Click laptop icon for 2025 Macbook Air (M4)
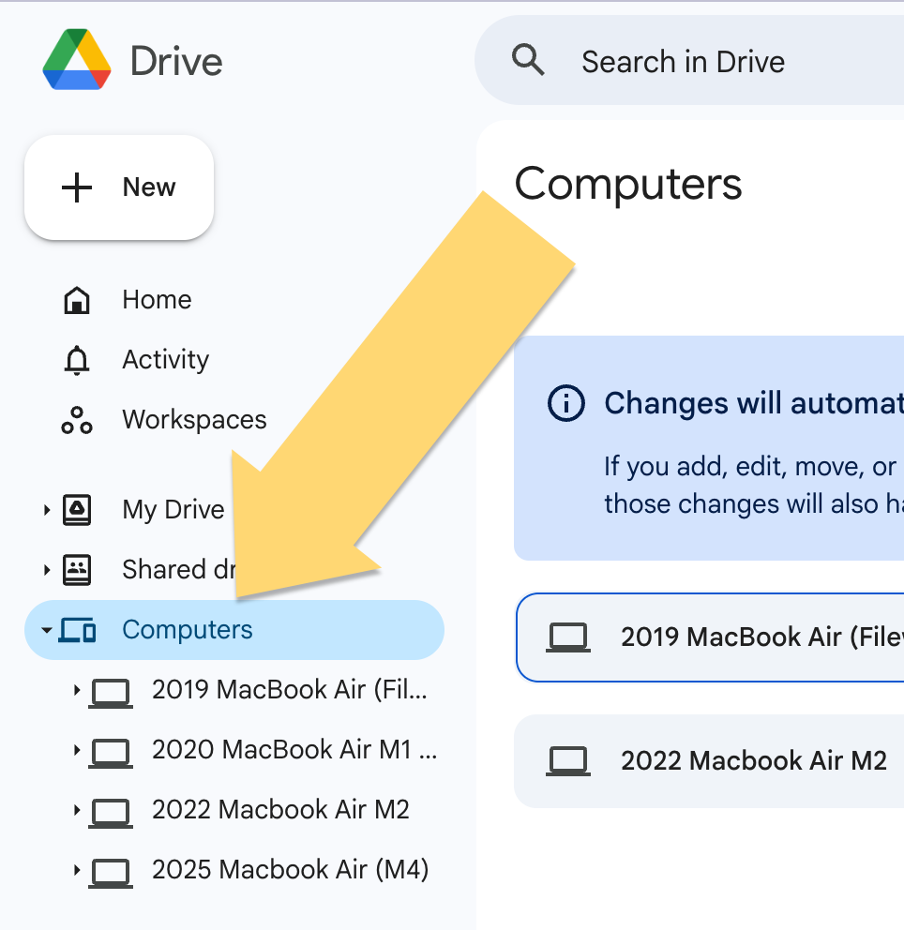 [x=111, y=873]
